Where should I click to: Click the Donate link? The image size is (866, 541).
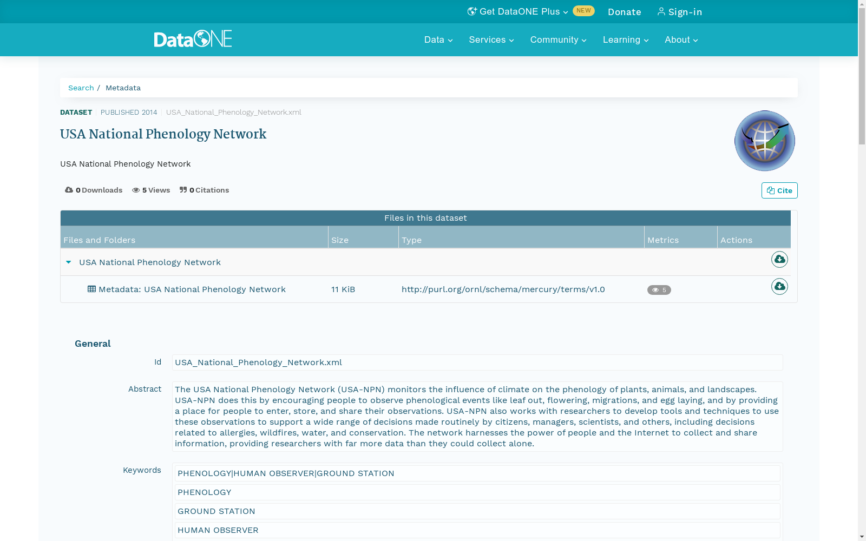click(625, 12)
